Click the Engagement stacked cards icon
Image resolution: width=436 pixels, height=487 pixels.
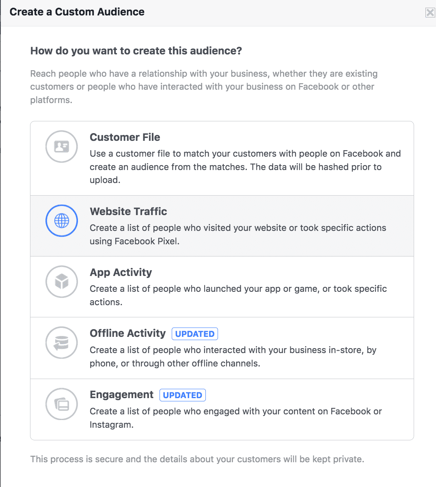point(62,404)
